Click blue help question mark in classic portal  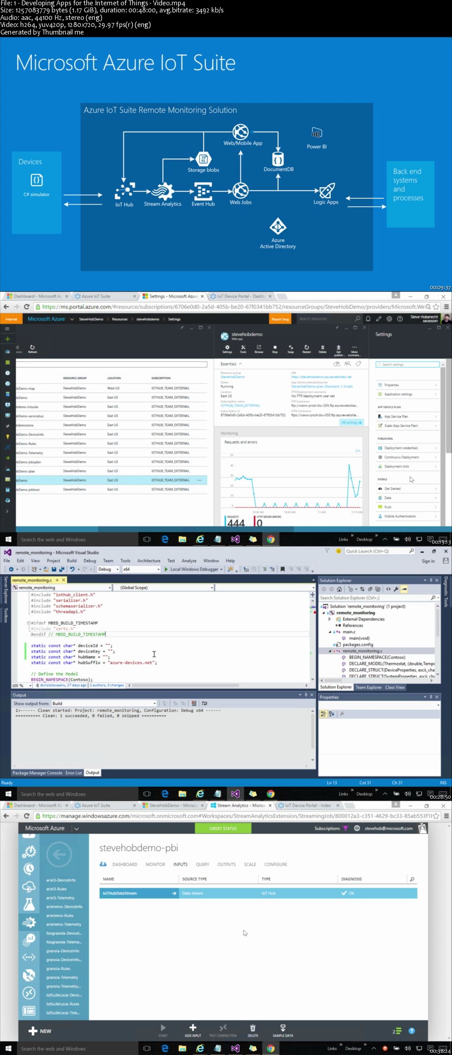point(411,1031)
